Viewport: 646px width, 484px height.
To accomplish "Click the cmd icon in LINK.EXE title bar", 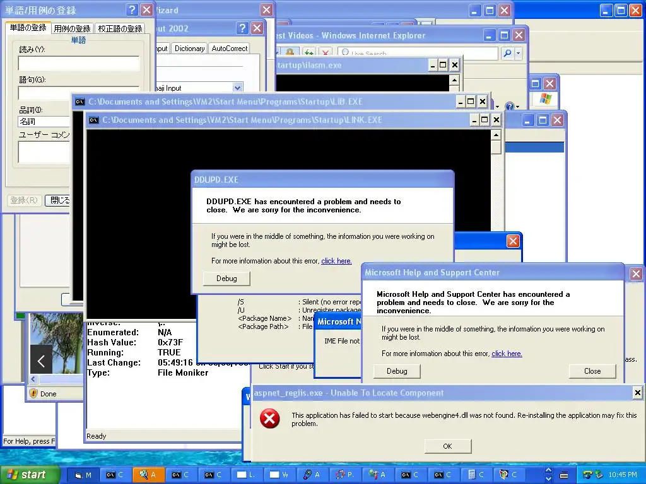I will (94, 120).
